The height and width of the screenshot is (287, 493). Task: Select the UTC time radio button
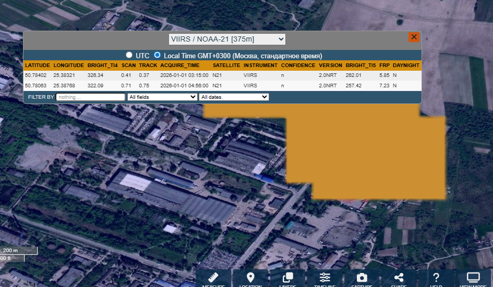point(129,55)
